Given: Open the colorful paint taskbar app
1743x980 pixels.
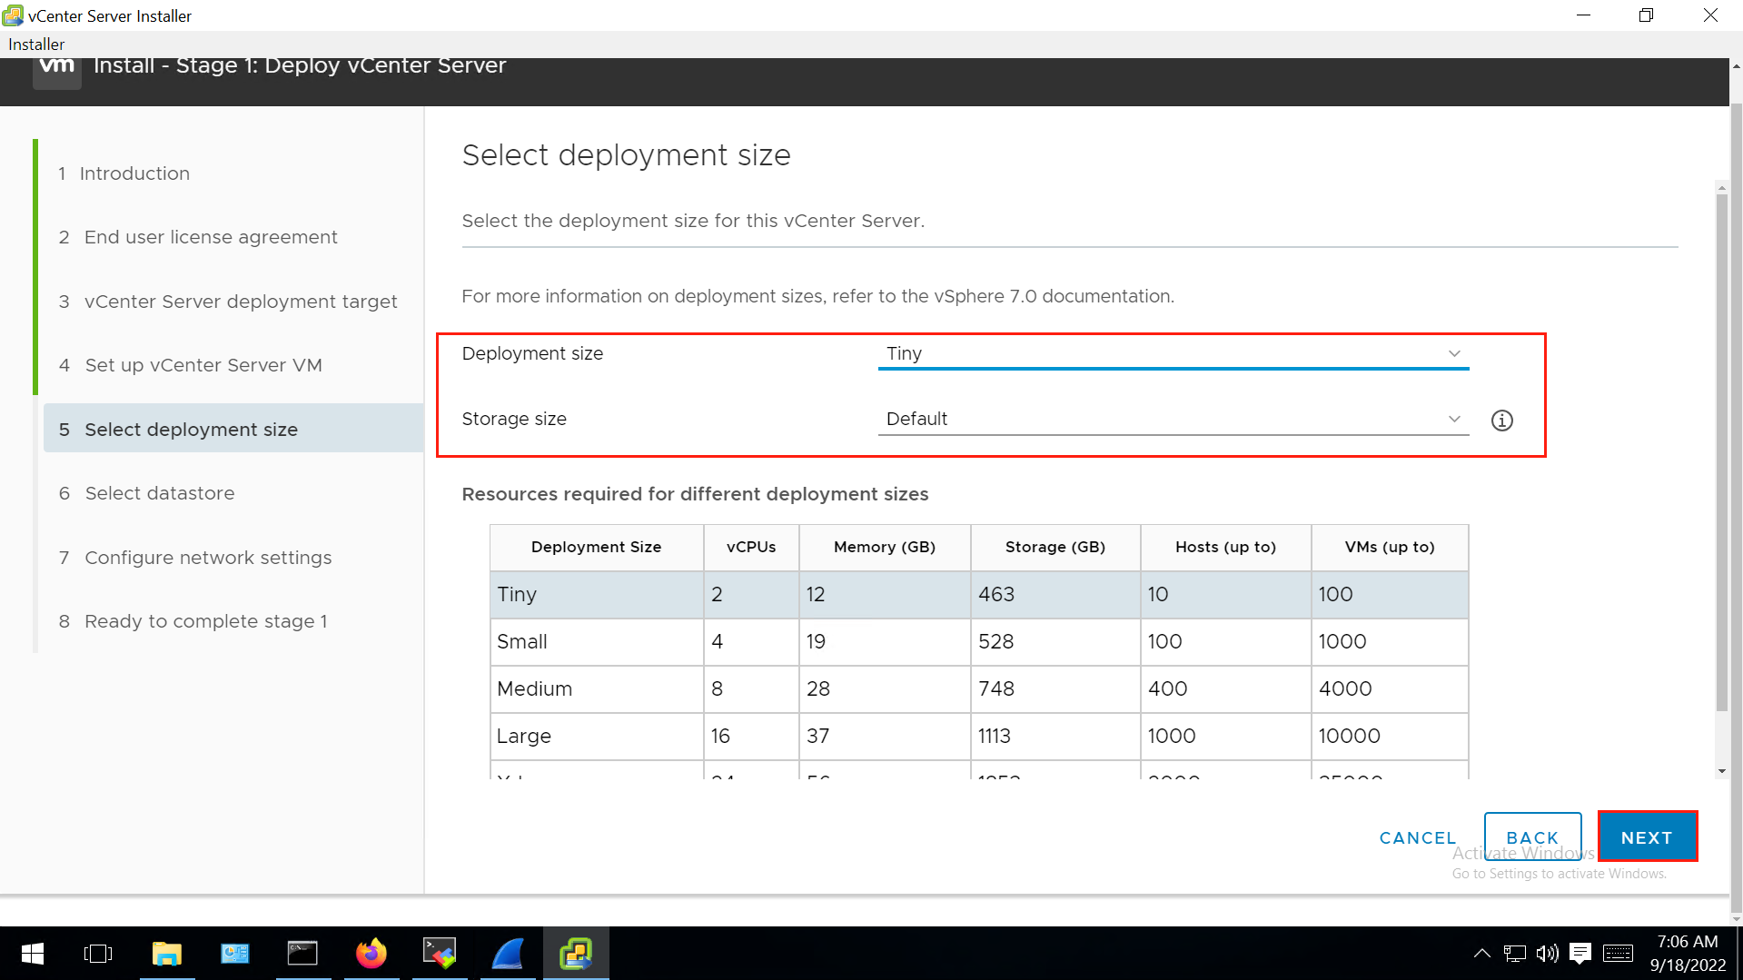Looking at the screenshot, I should (440, 954).
